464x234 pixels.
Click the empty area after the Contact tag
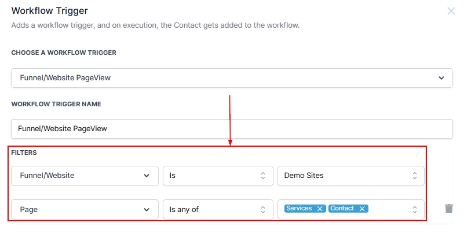pos(388,209)
